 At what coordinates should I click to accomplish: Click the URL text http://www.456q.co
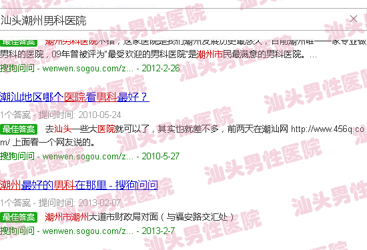coord(328,129)
